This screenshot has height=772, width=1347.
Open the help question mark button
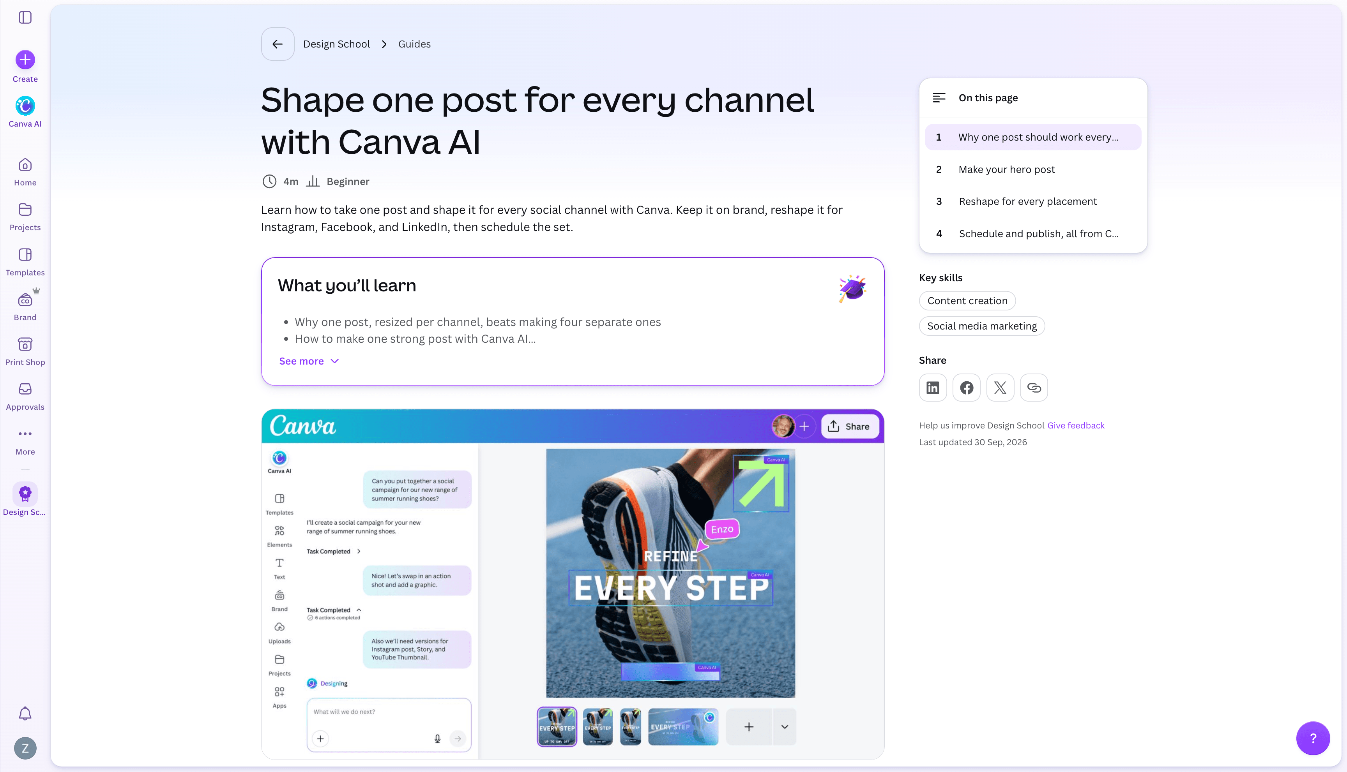(1313, 738)
